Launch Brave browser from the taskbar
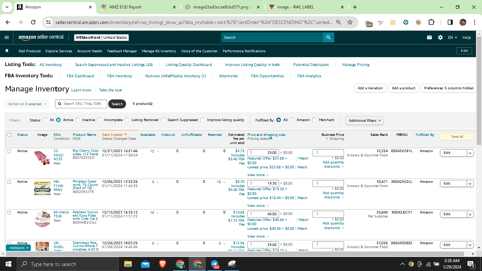Screen dimensions: 482x271 coord(163,264)
